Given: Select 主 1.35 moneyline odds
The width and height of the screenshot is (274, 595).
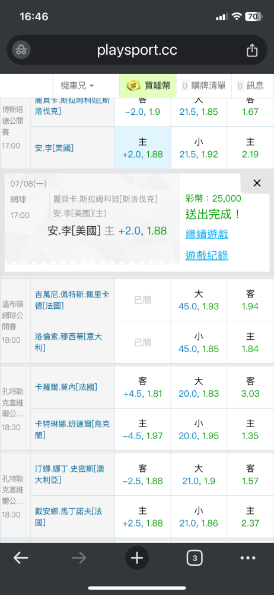Looking at the screenshot, I should (250, 430).
